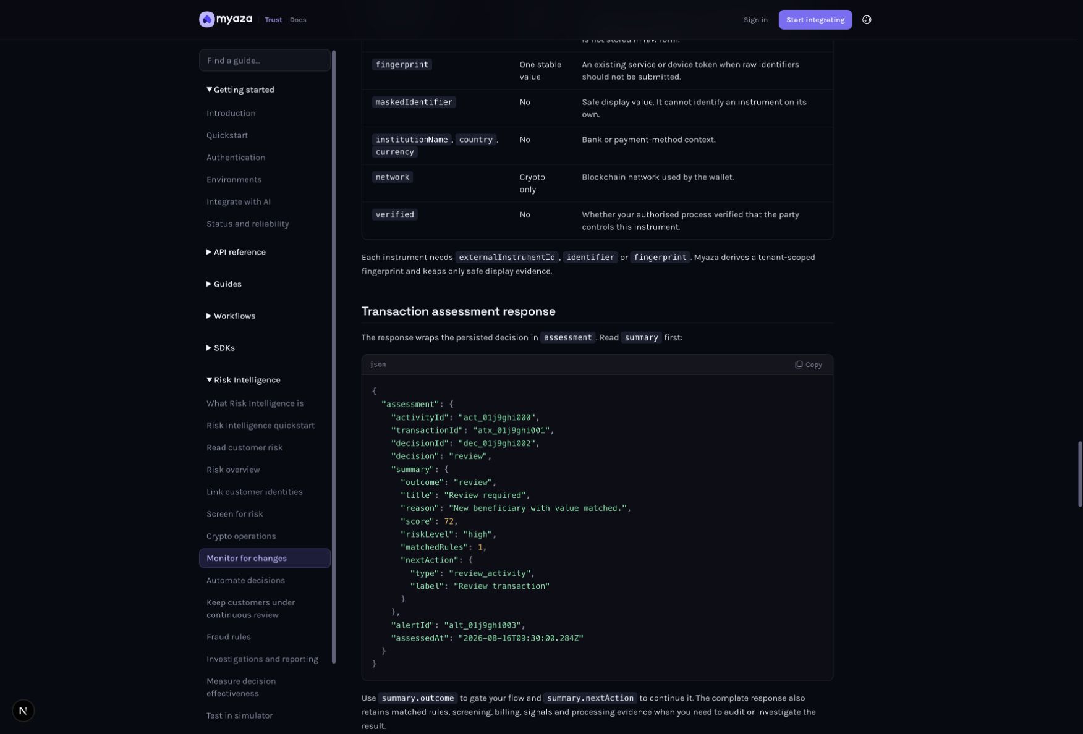The width and height of the screenshot is (1083, 734).
Task: Open Risk Intelligence quickstart
Action: (x=260, y=426)
